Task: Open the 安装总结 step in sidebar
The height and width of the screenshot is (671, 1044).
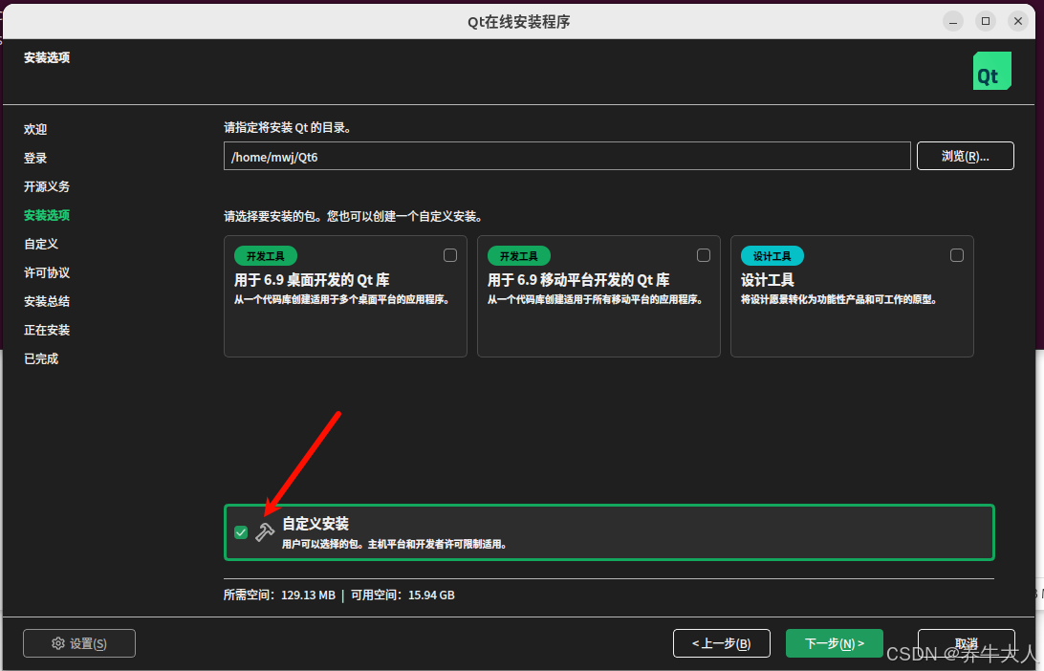Action: (47, 301)
